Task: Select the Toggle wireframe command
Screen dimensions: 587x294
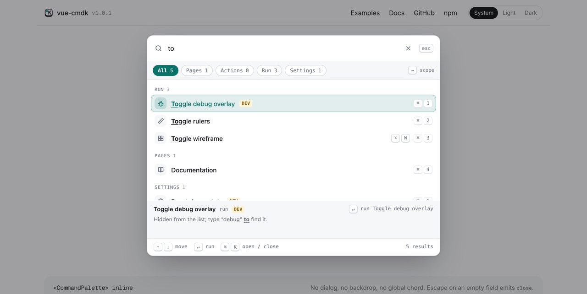Action: 293,139
